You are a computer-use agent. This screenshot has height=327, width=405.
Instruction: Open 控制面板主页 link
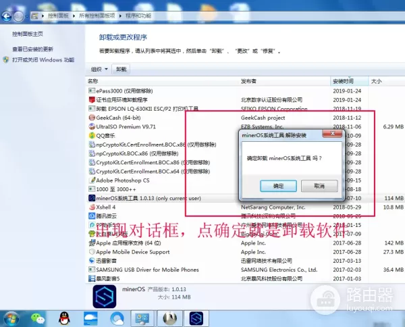(28, 34)
